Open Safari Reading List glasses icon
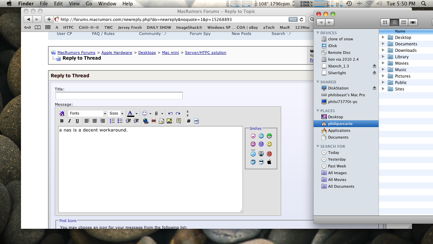 (x=27, y=27)
